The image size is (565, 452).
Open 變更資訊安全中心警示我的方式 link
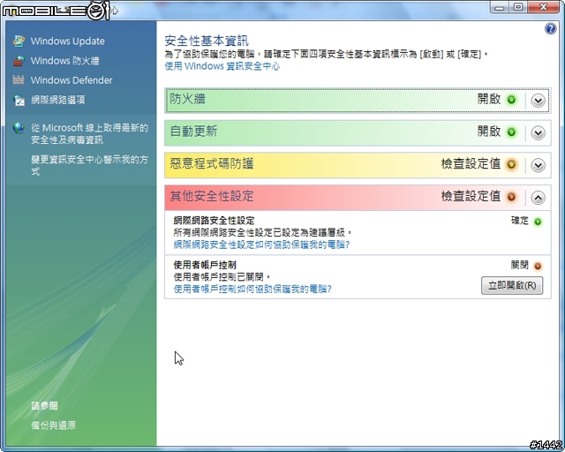click(x=89, y=165)
